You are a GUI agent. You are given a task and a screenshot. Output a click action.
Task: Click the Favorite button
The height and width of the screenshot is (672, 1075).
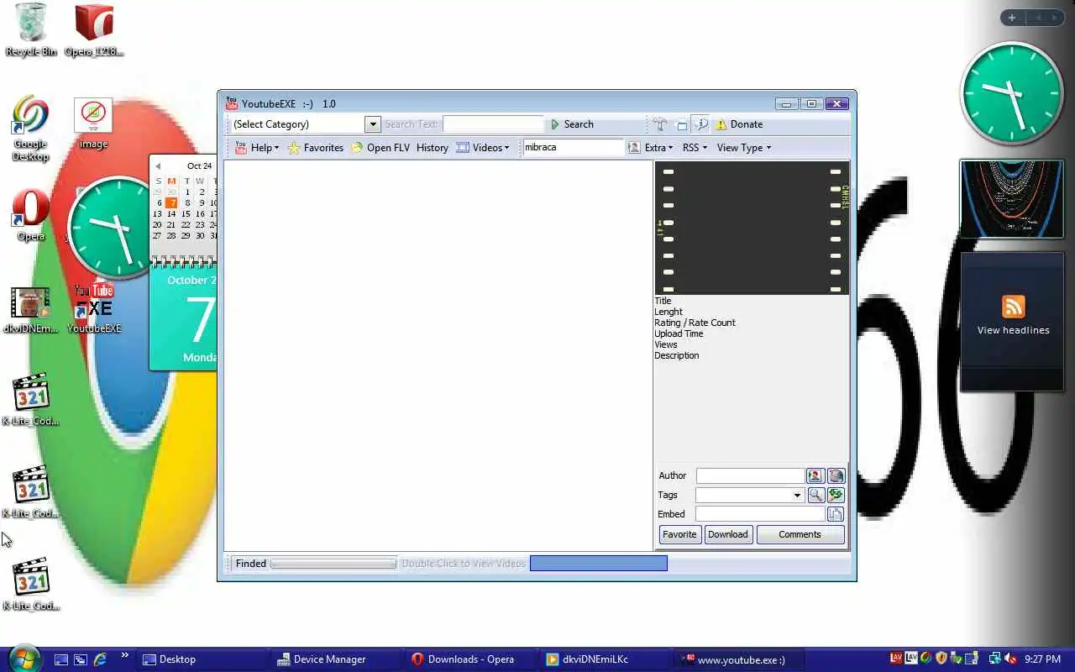click(x=679, y=534)
